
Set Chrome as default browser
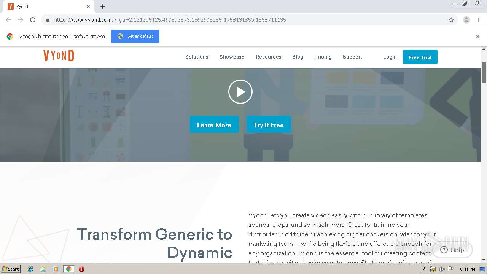(x=135, y=36)
